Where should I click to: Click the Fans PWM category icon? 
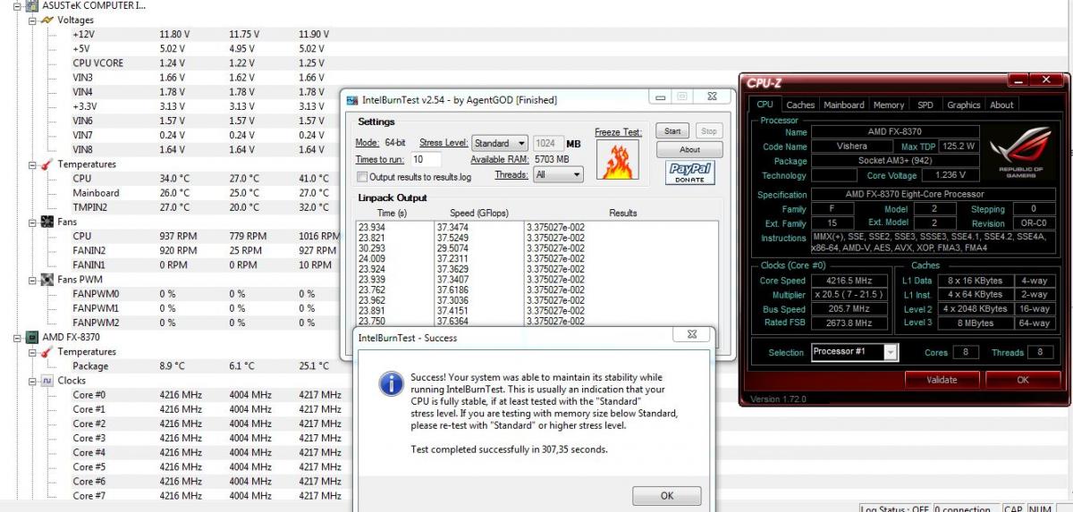[x=47, y=280]
